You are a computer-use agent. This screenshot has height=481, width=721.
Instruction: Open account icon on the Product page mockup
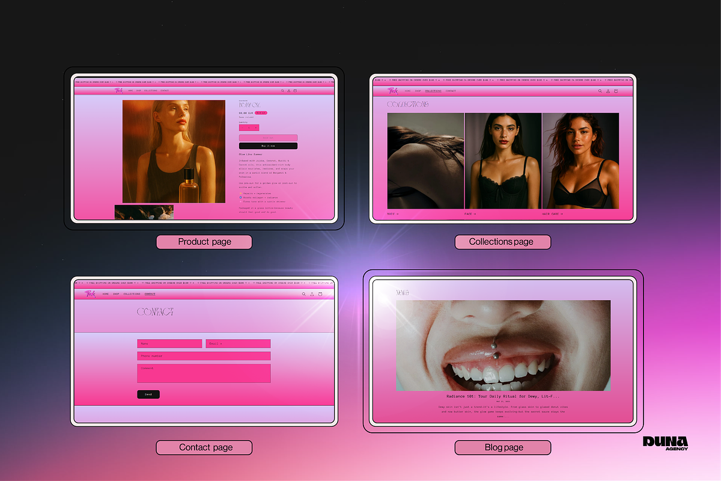[x=289, y=91]
